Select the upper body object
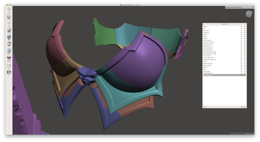Screen dimensions: 260x142 pyautogui.click(x=224, y=32)
